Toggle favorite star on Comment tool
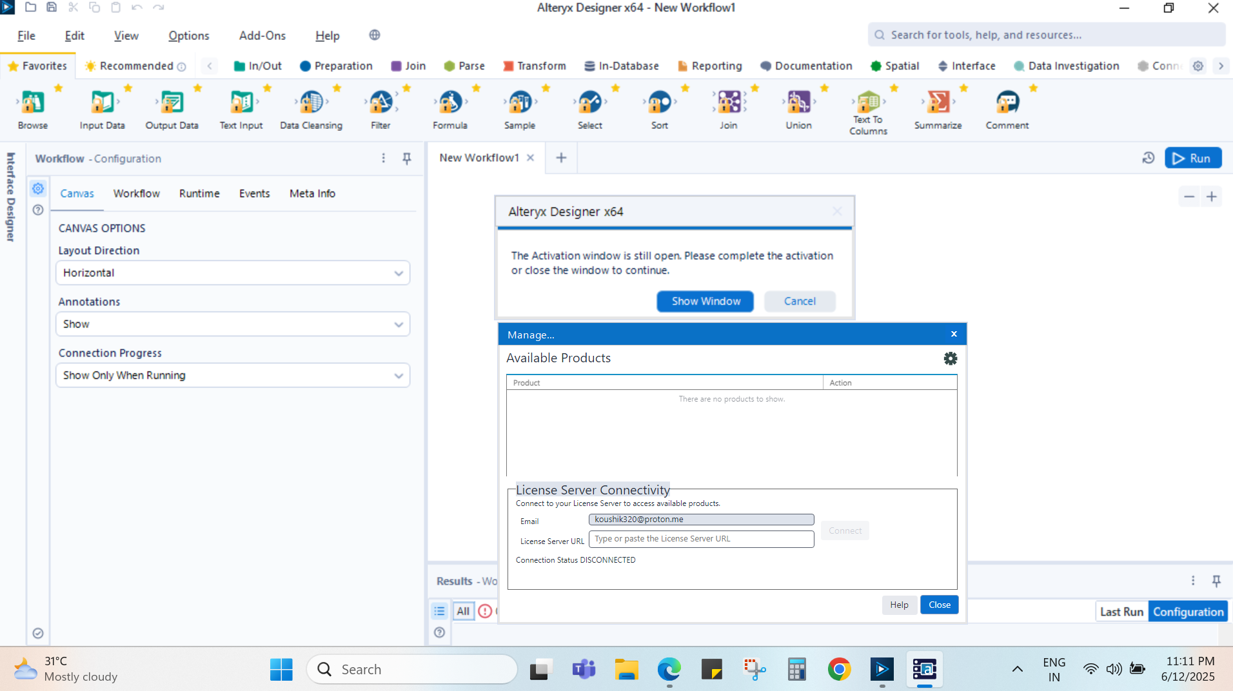1233x691 pixels. (x=1033, y=88)
